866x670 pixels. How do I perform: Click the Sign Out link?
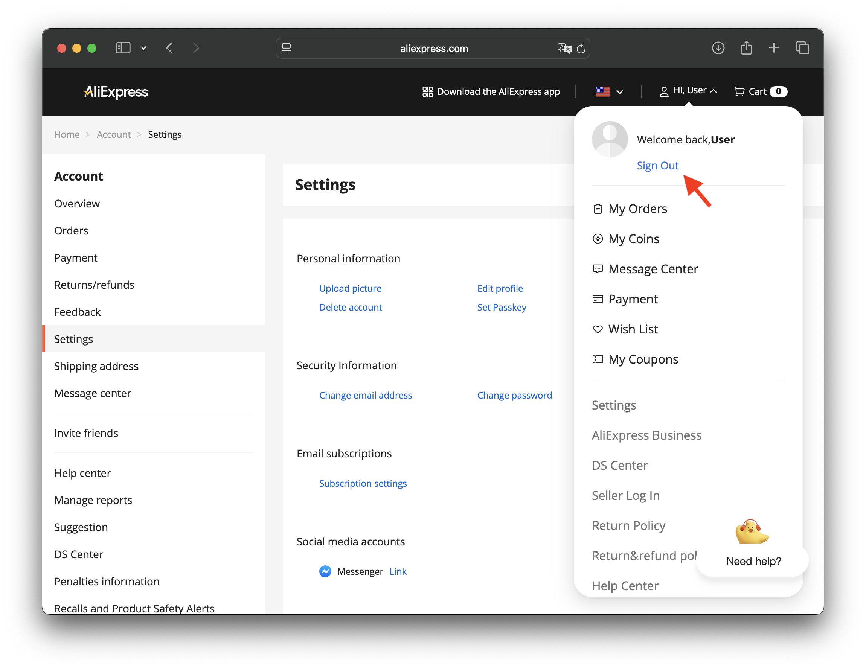657,165
